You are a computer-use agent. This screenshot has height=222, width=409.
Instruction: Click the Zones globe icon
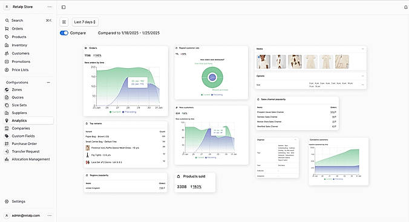click(x=7, y=90)
